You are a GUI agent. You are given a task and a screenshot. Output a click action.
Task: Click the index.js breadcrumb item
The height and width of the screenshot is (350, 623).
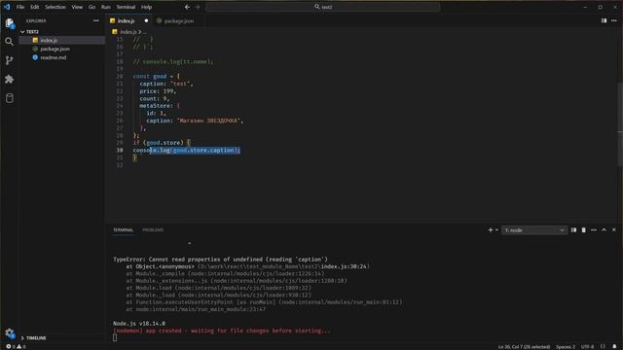[x=128, y=32]
